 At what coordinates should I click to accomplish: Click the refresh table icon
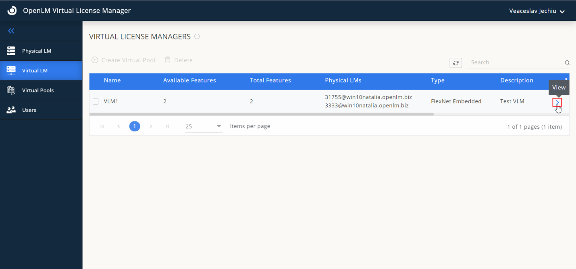(455, 63)
